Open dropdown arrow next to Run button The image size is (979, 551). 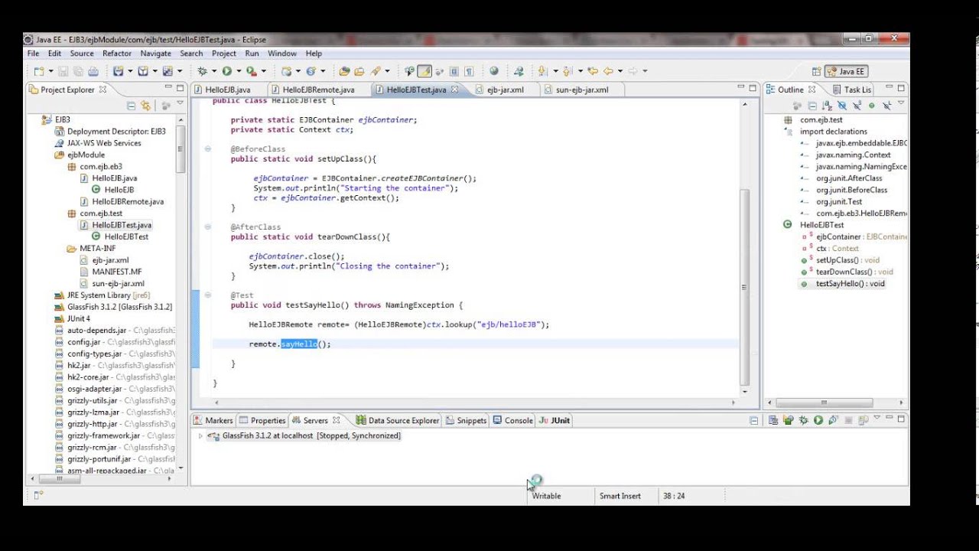(x=239, y=71)
